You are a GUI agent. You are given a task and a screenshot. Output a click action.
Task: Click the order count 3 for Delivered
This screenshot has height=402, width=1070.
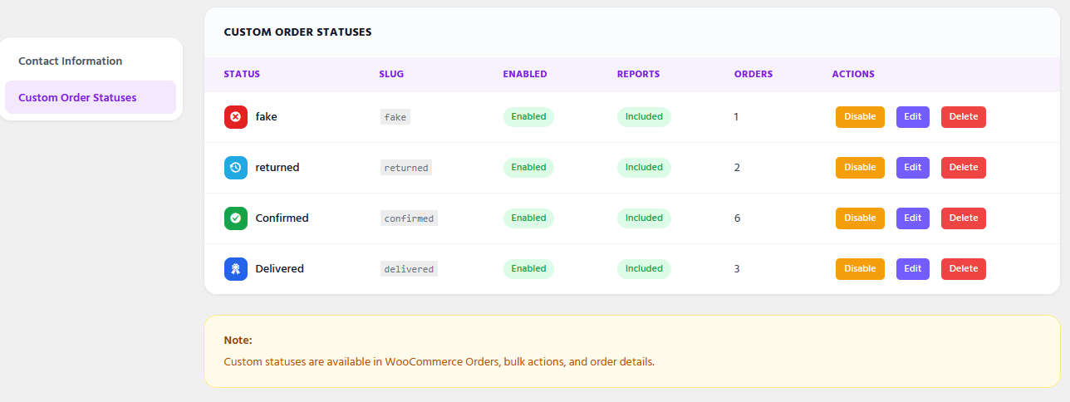737,269
